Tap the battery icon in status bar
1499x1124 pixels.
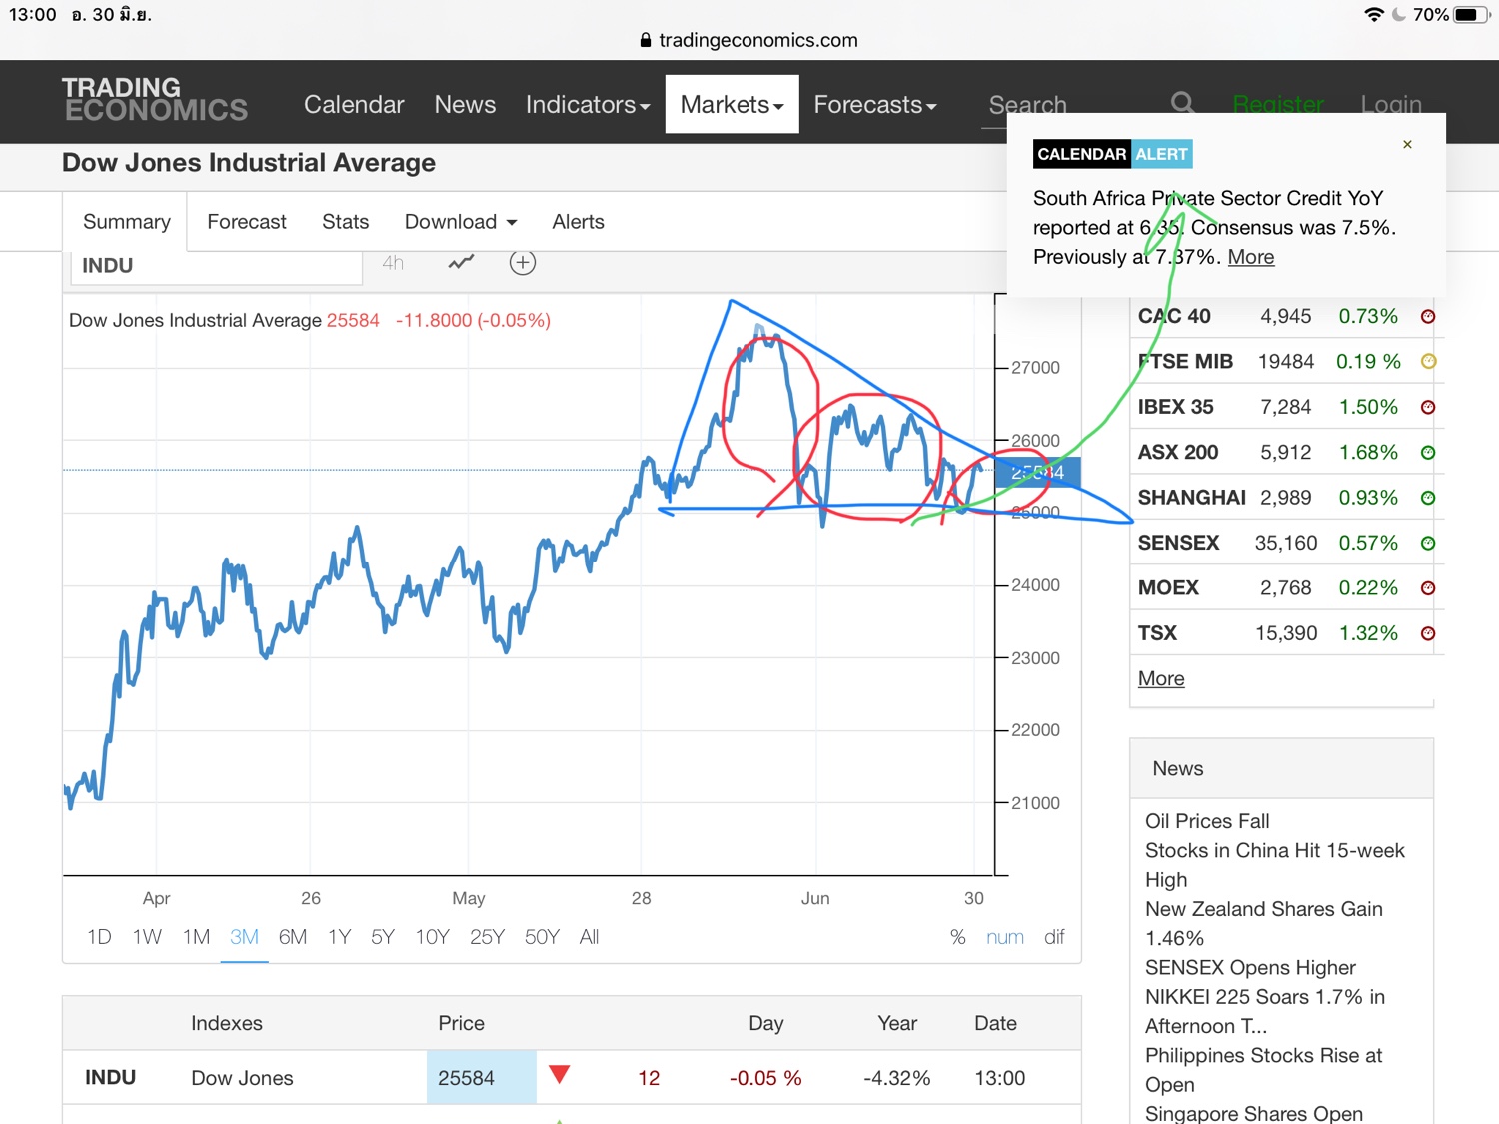click(1471, 15)
